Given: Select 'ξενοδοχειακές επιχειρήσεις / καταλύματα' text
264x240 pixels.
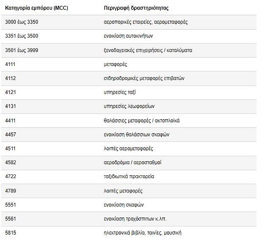Looking at the screenshot, I should (x=148, y=50).
